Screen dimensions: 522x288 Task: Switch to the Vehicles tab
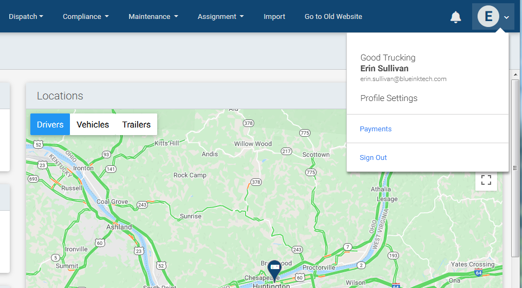[x=93, y=124]
